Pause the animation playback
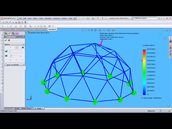Image resolution: width=172 pixels, height=129 pixels. coord(17,48)
